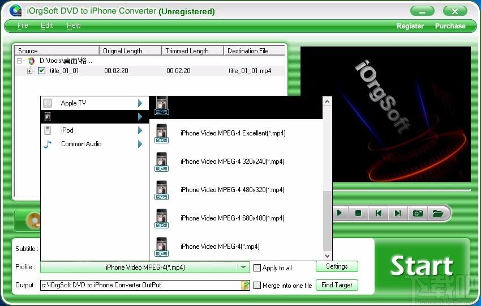
Task: Minimize the window with the green button
Action: (x=422, y=11)
